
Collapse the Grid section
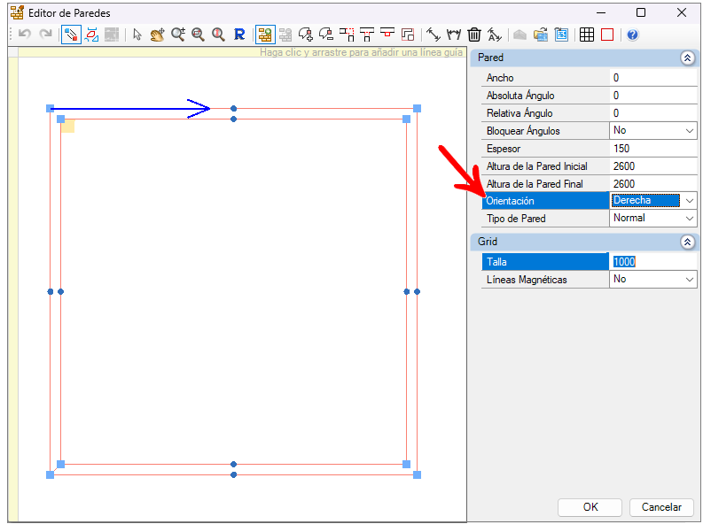click(687, 243)
